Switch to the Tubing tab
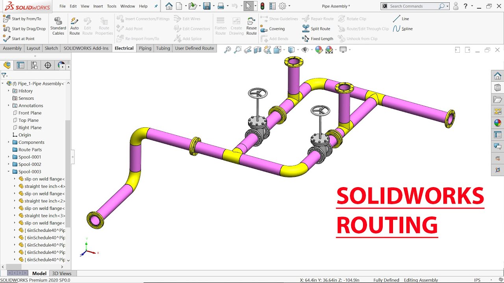The image size is (504, 283). click(x=163, y=48)
